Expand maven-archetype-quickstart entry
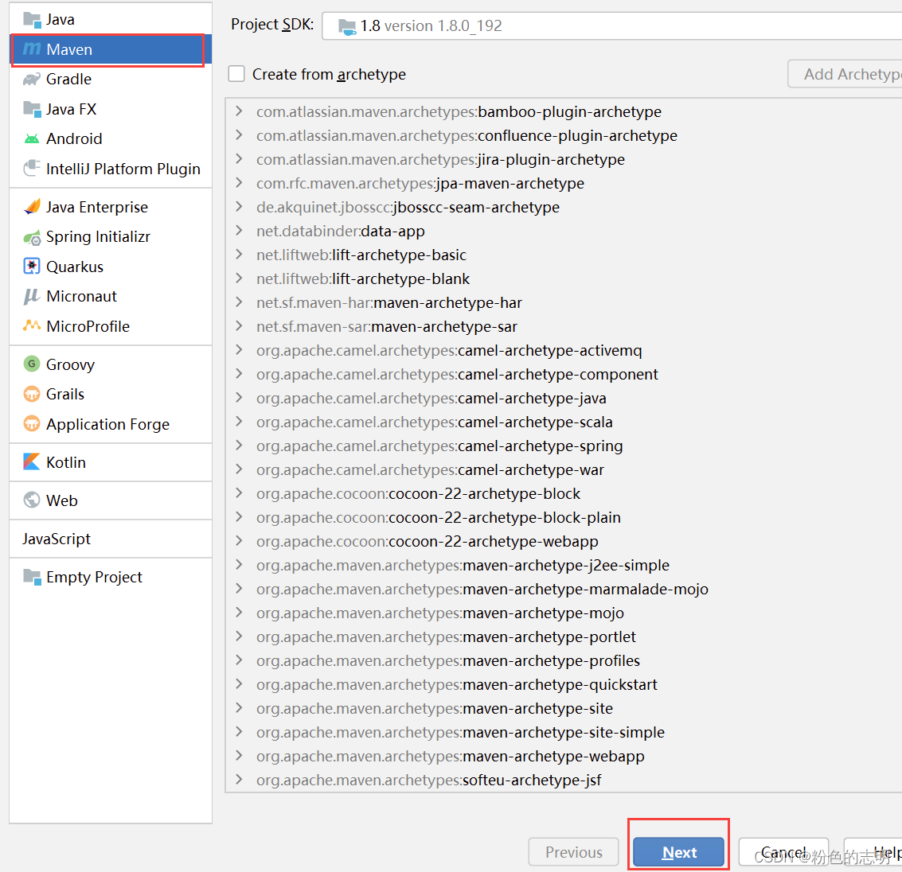Screen dimensions: 902x872 pos(239,684)
